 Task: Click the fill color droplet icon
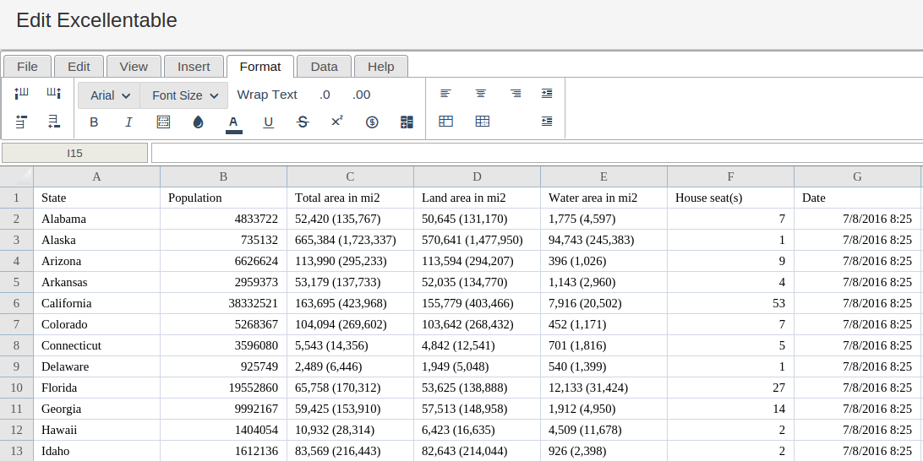(x=199, y=122)
